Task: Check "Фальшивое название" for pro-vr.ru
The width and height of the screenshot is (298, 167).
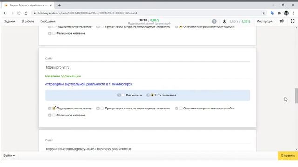Action: [x=54, y=115]
